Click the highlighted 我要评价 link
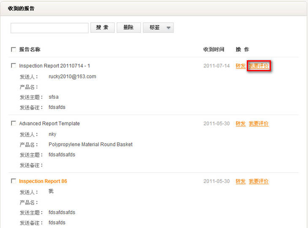The width and height of the screenshot is (308, 228). click(259, 66)
